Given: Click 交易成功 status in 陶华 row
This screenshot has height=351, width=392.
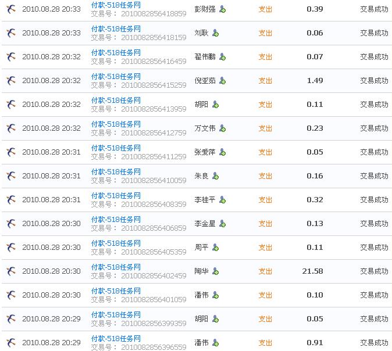Looking at the screenshot, I should pos(374,271).
